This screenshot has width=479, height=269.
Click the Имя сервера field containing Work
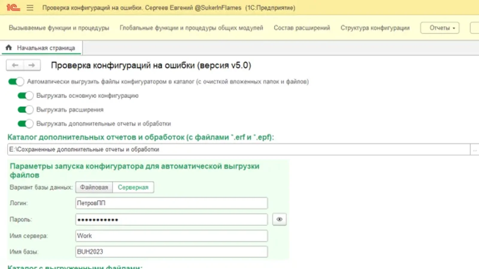[x=171, y=236]
